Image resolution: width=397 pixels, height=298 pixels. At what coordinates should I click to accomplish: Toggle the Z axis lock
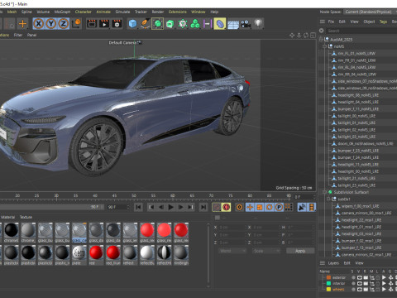click(64, 24)
